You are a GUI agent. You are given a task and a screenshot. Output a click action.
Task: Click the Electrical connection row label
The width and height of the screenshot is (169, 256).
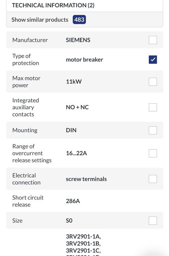pyautogui.click(x=26, y=179)
